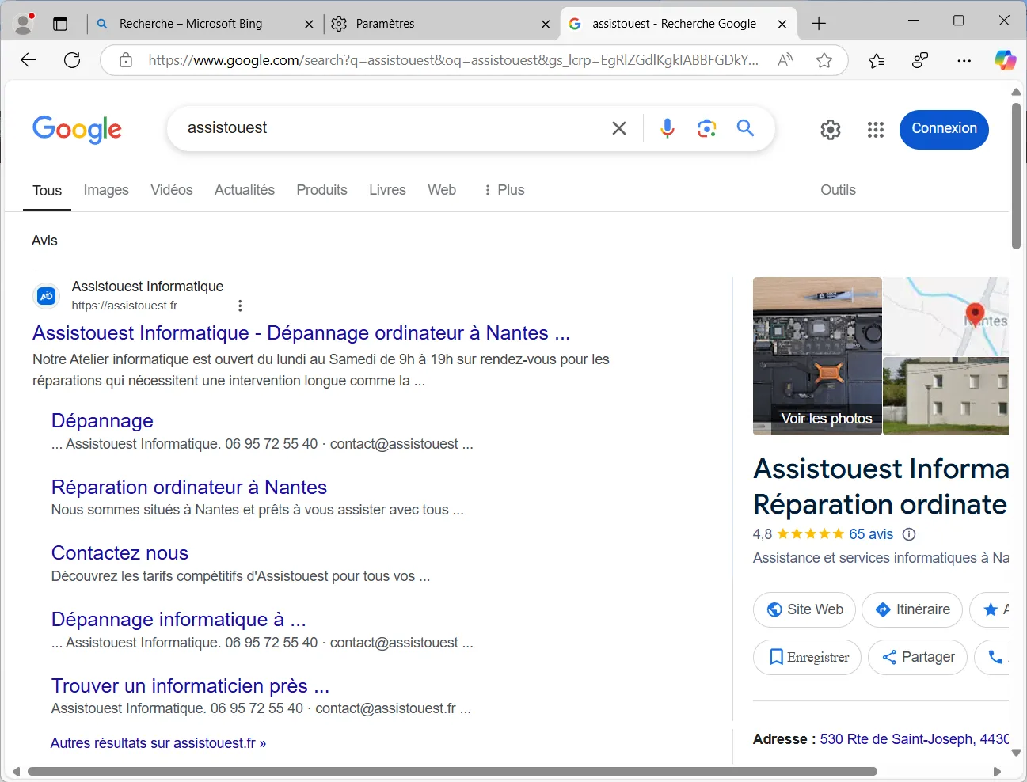1027x782 pixels.
Task: Open the Edge profile sharing icon
Action: coord(920,60)
